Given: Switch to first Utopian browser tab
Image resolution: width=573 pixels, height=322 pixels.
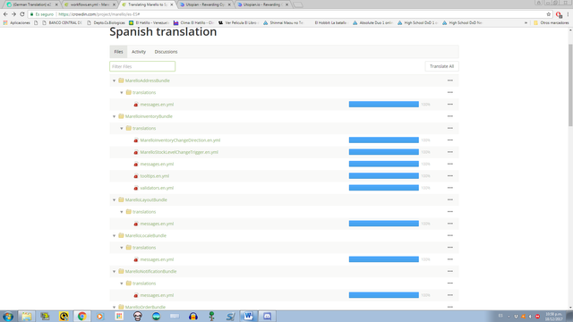Looking at the screenshot, I should (205, 4).
